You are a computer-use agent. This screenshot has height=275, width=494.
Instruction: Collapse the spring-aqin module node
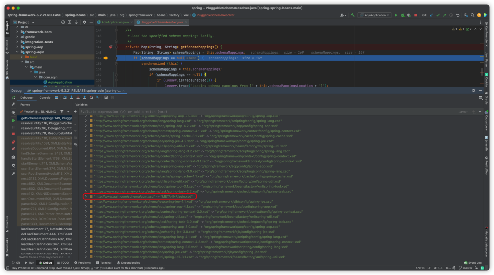[17, 52]
